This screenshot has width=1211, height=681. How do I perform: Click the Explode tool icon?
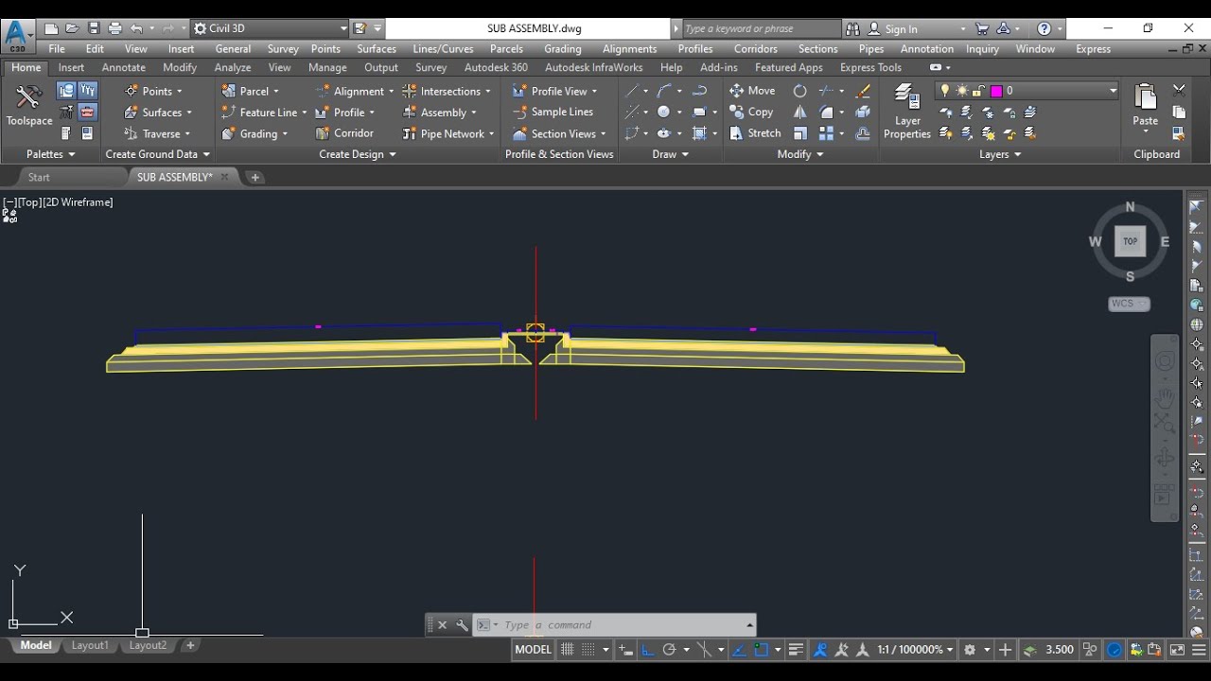863,112
